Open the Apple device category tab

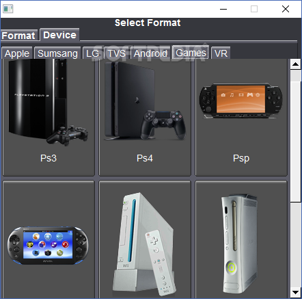pos(17,53)
